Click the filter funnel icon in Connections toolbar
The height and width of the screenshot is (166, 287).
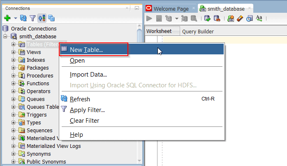coord(32,18)
